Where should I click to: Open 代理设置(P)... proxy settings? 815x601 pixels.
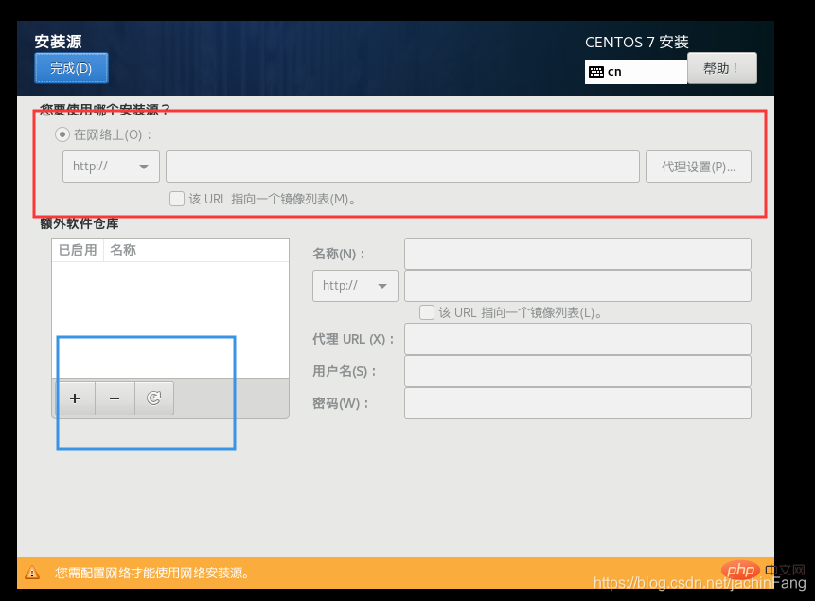point(698,167)
